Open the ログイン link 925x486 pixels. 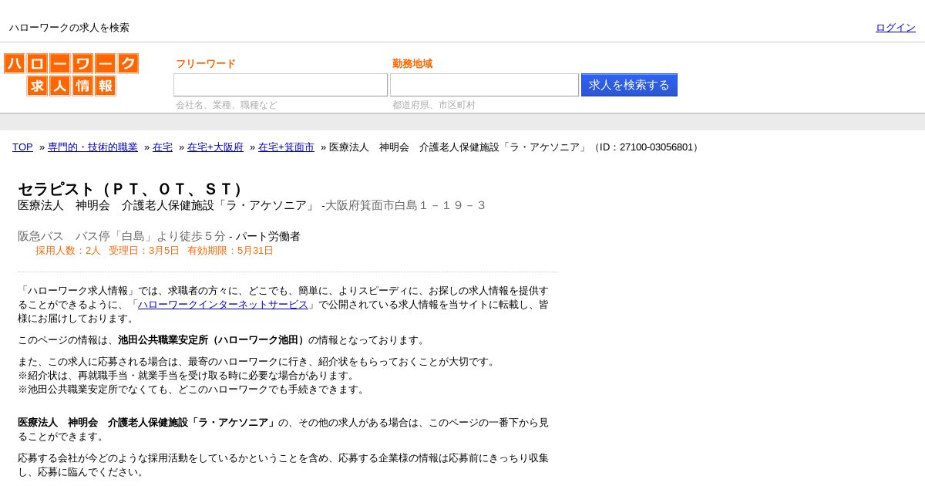pos(896,28)
